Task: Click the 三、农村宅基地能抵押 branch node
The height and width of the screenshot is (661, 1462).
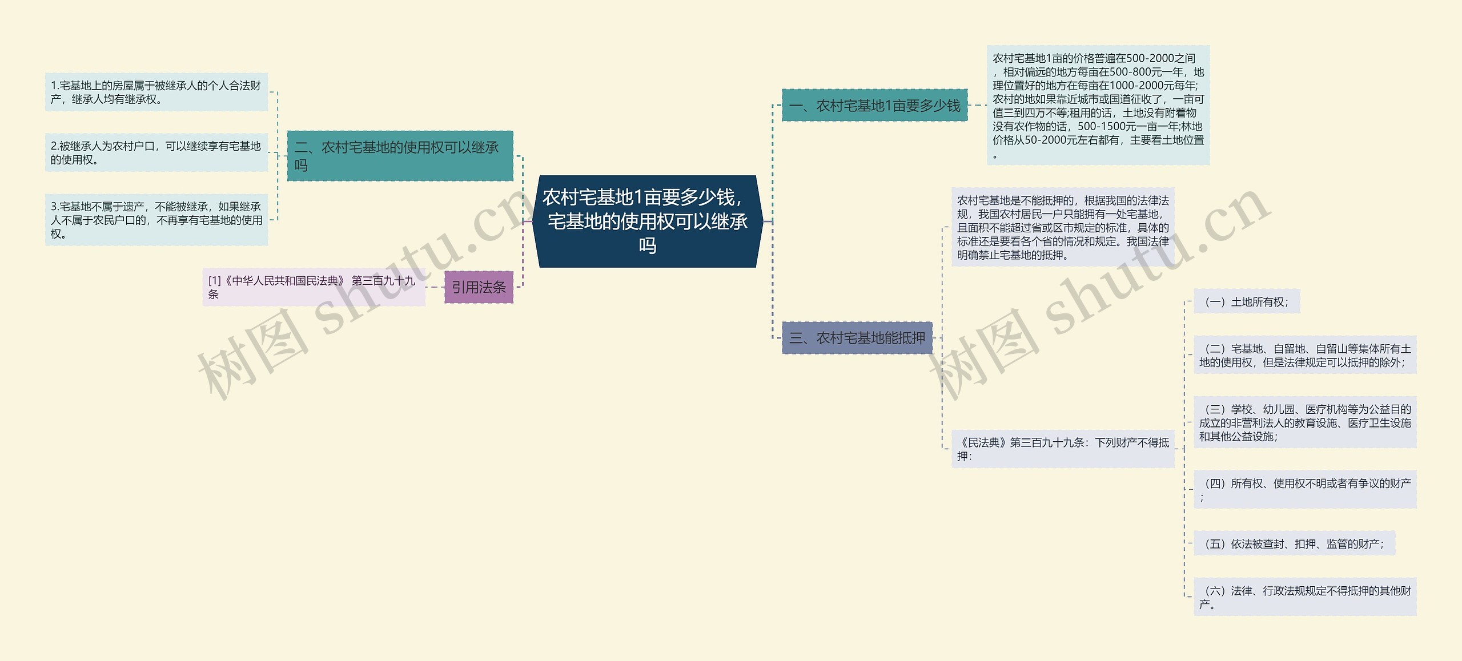Action: pos(857,338)
